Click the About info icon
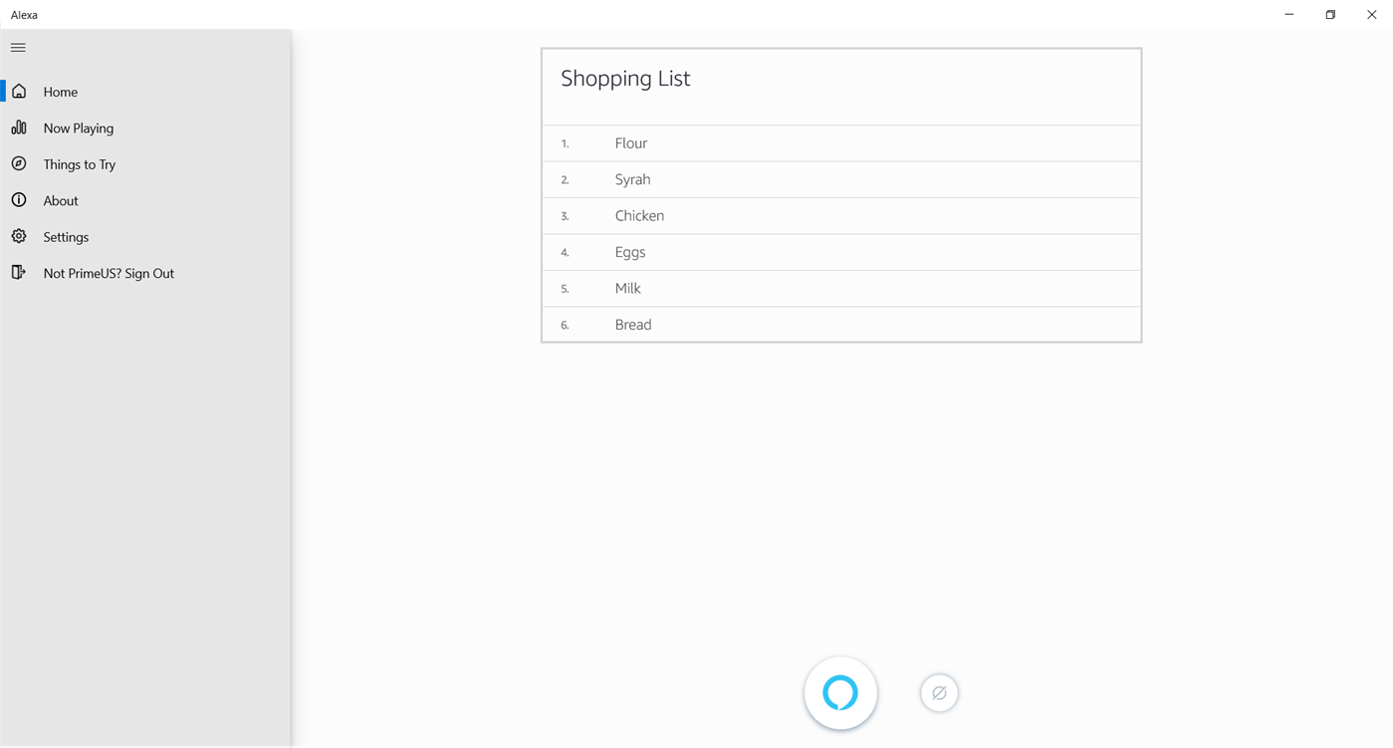1393x748 pixels. pos(19,200)
